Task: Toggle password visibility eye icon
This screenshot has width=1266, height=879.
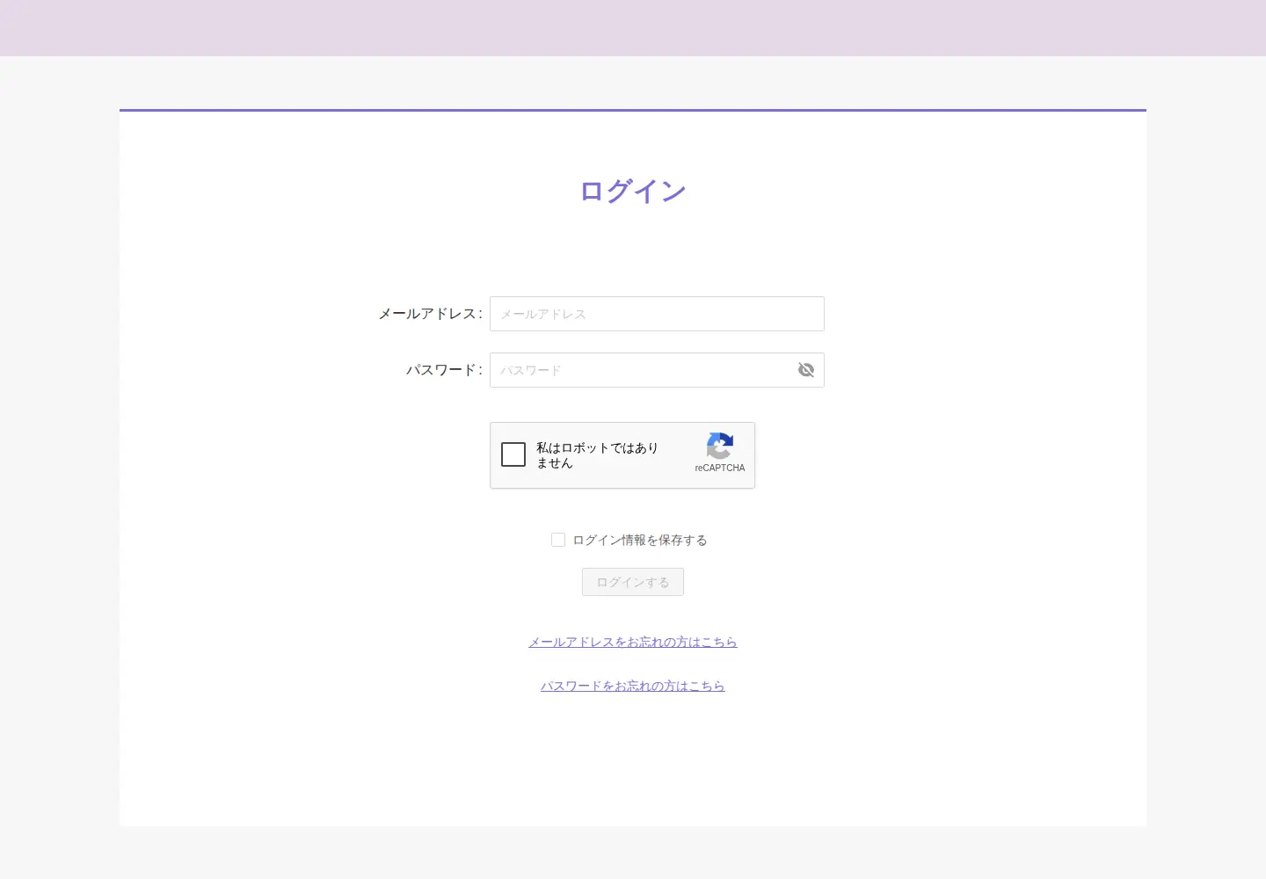Action: (x=806, y=370)
